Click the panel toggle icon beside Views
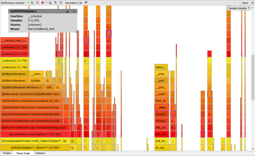Viewport: 255px width, 156px height. pos(252,3)
